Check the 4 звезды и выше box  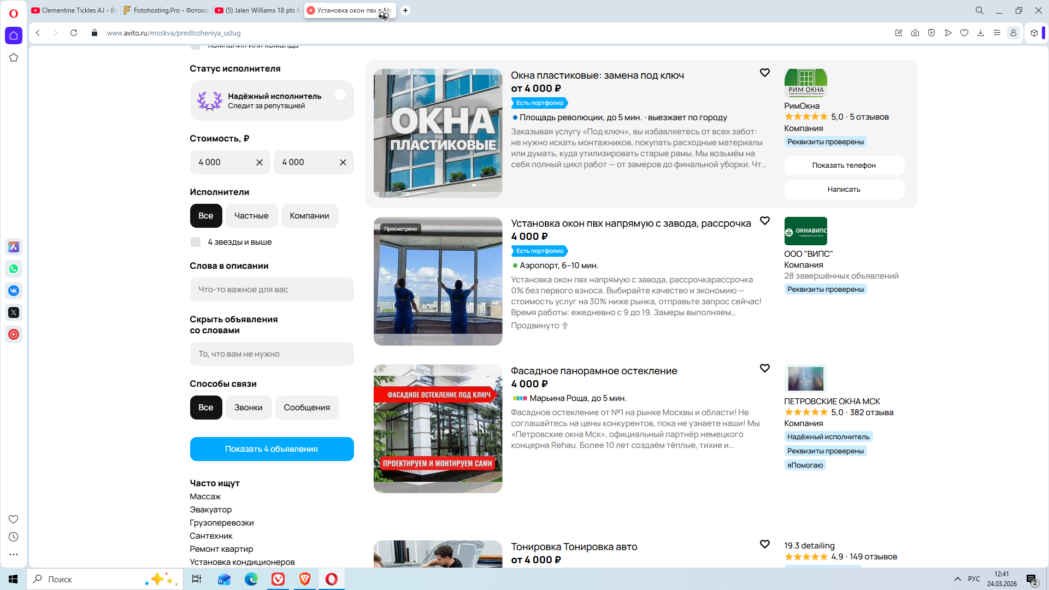click(x=196, y=242)
